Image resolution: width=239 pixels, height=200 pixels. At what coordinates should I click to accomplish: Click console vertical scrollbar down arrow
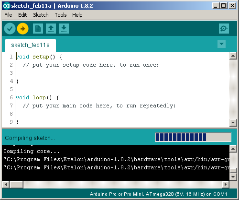click(233, 177)
